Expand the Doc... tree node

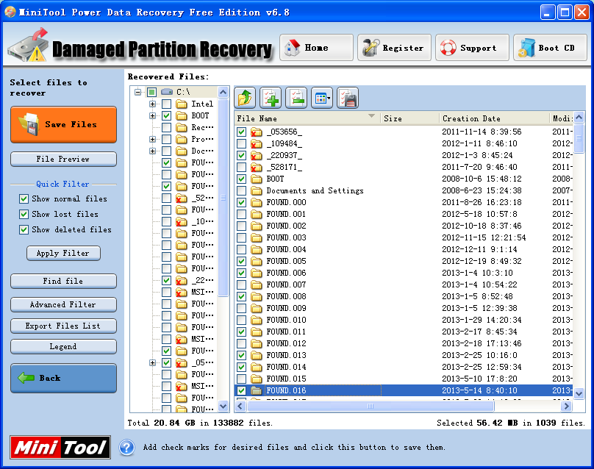pos(152,151)
